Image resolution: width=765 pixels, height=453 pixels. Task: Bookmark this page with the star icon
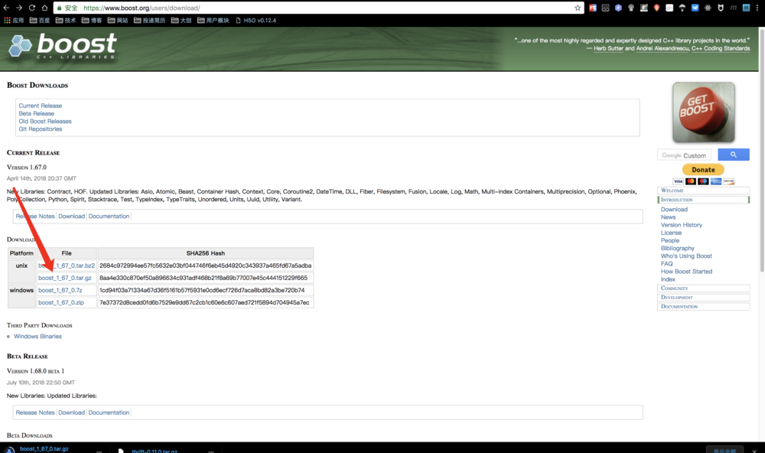click(x=578, y=8)
